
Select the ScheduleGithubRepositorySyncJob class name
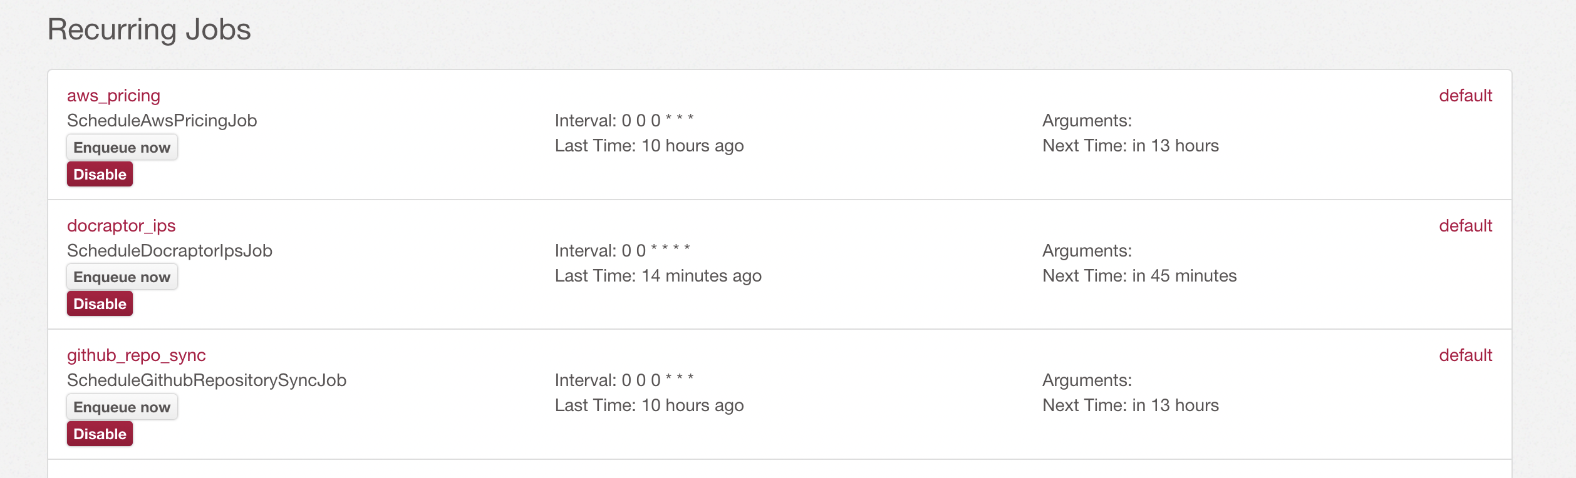207,380
